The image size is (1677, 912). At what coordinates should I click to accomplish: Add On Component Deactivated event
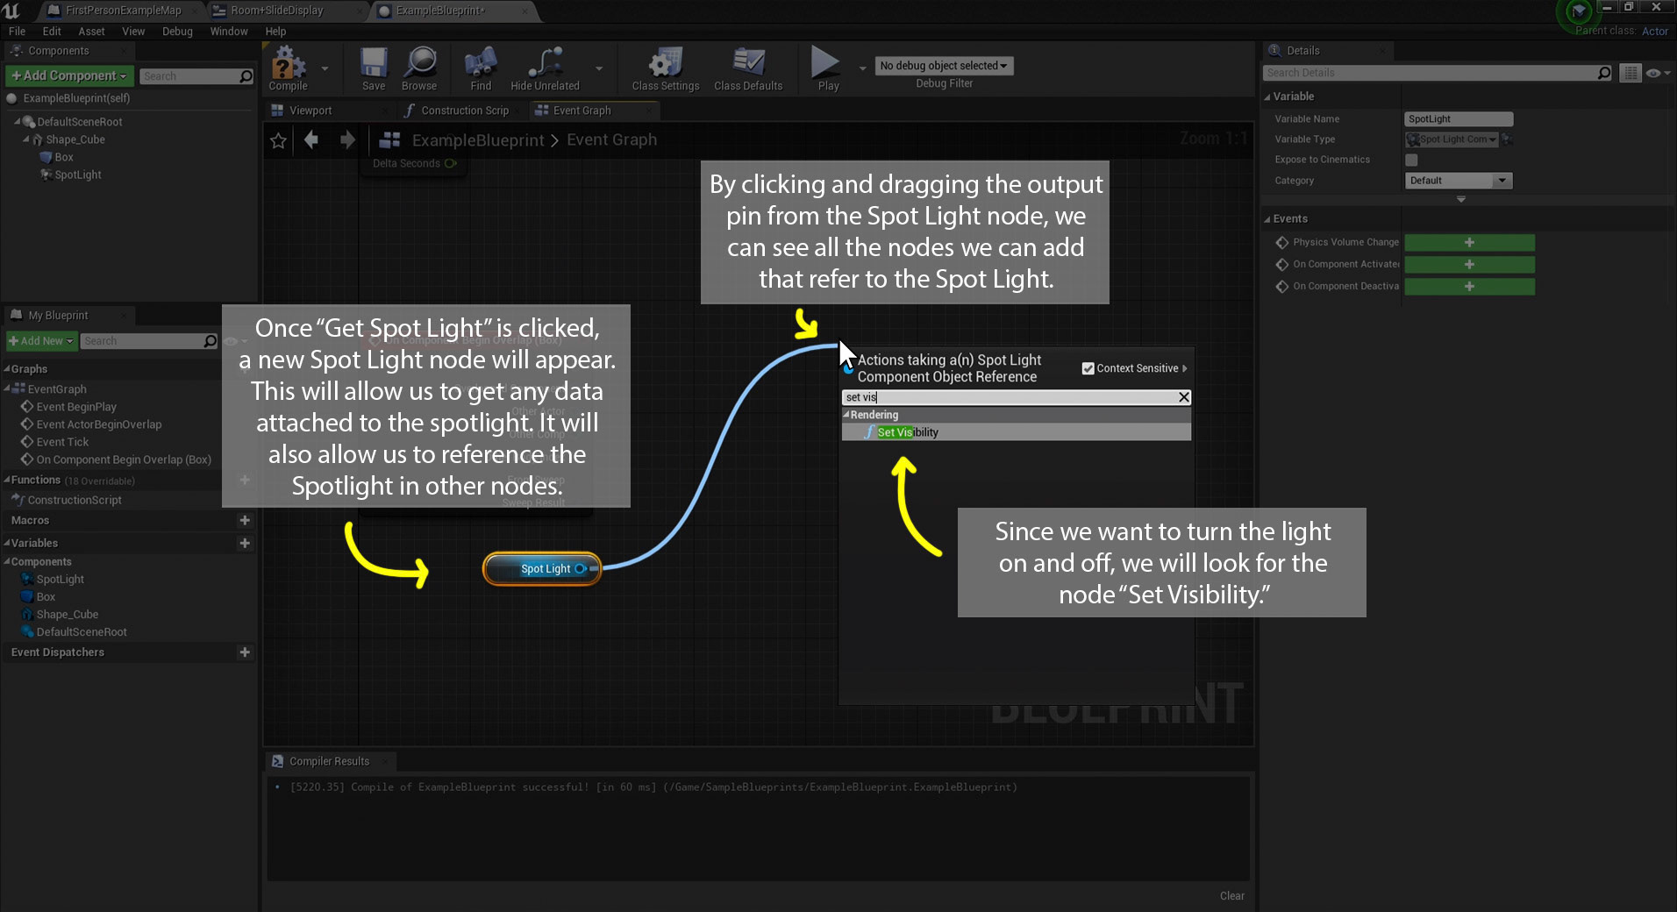[1469, 286]
